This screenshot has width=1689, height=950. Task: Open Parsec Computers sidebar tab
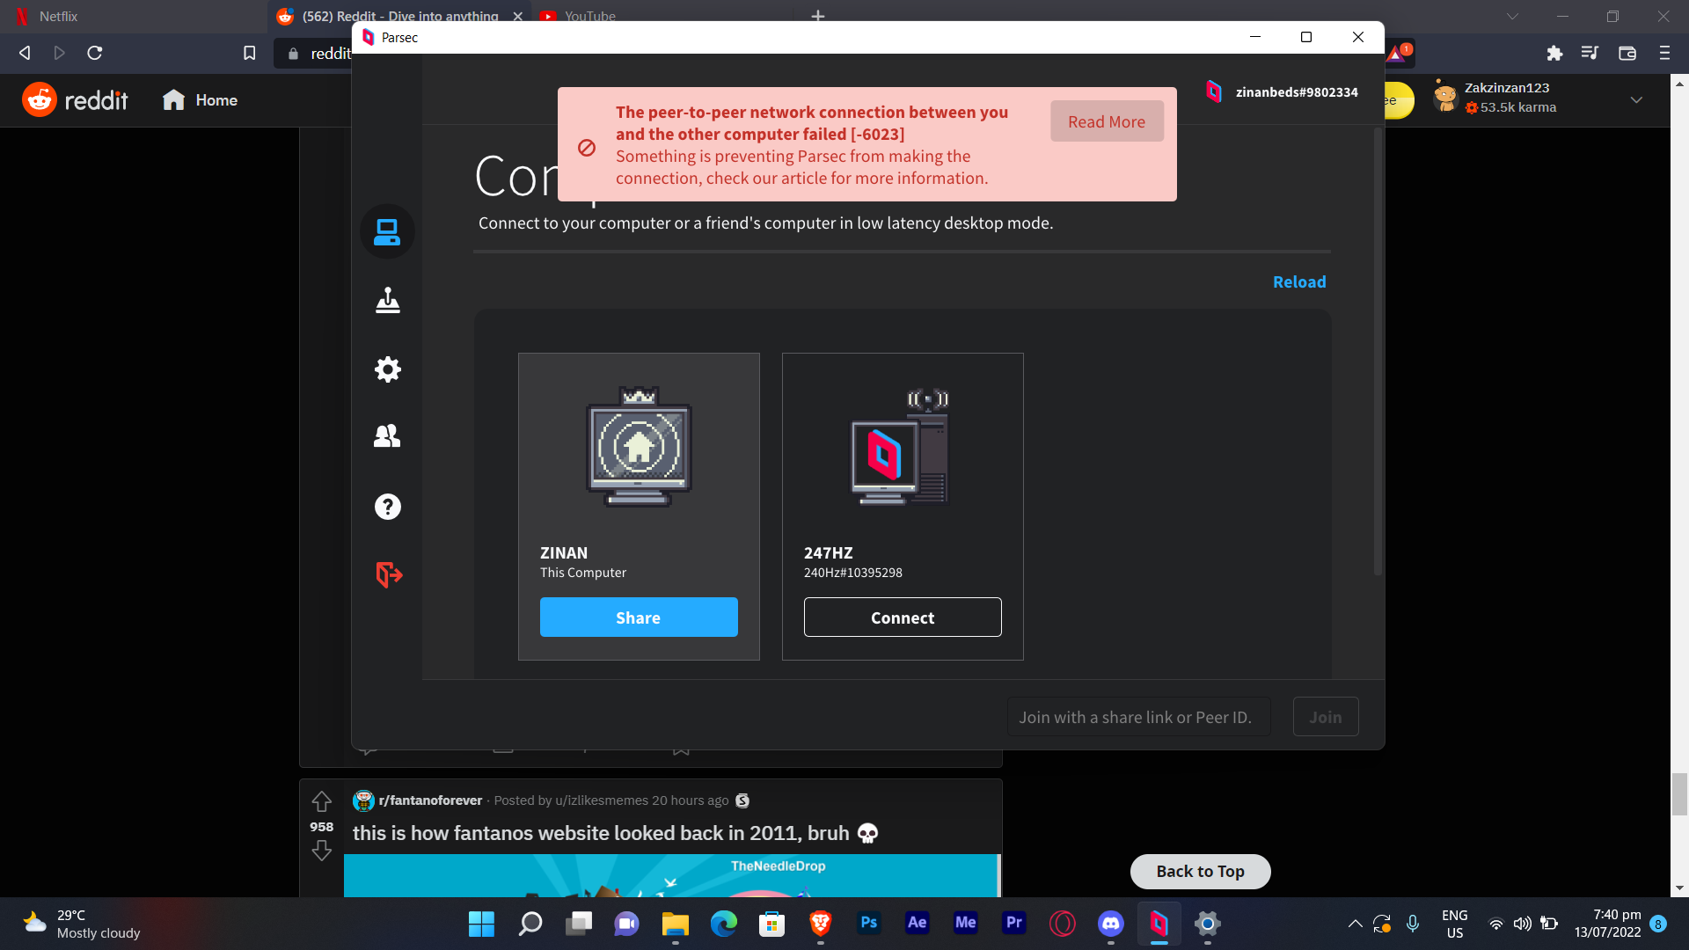(x=387, y=232)
